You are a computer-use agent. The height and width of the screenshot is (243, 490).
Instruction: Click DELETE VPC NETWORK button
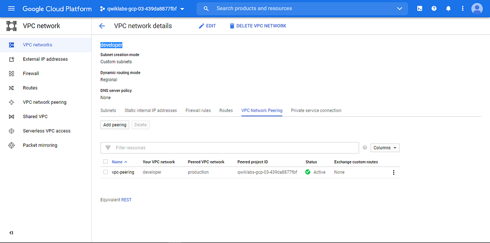click(258, 26)
